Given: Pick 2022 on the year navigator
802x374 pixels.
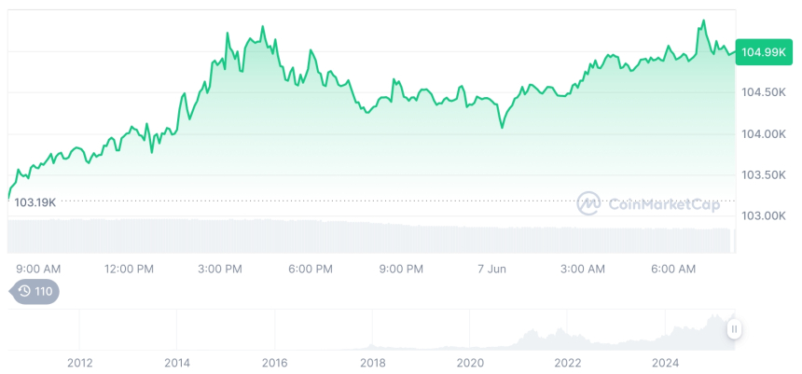Looking at the screenshot, I should [568, 363].
